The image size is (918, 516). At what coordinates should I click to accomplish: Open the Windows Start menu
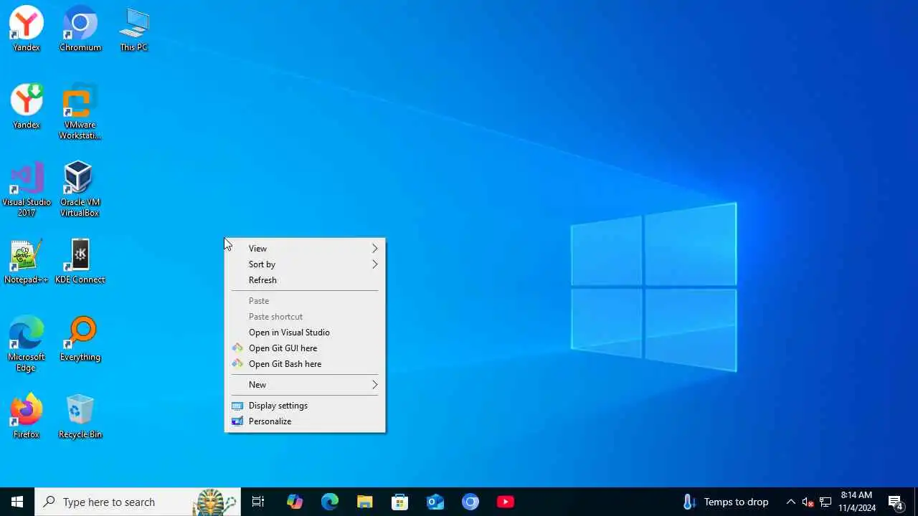[17, 502]
